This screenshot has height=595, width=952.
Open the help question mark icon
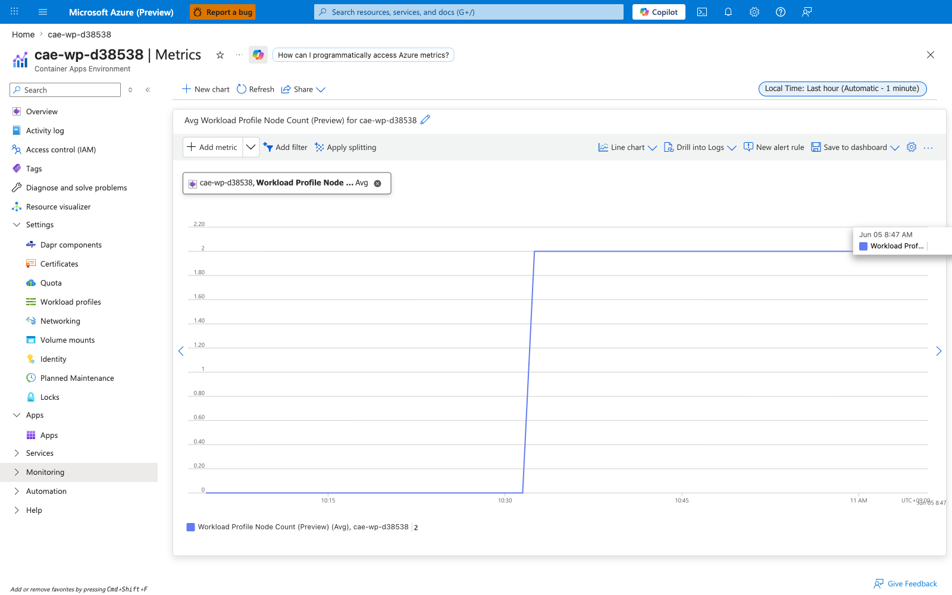781,12
